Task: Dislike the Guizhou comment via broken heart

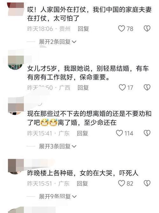Action: (147, 29)
